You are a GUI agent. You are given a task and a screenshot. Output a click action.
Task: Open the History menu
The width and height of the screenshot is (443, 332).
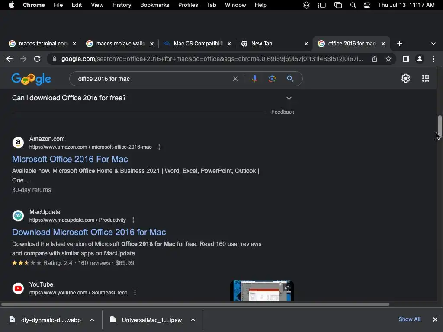pyautogui.click(x=122, y=5)
